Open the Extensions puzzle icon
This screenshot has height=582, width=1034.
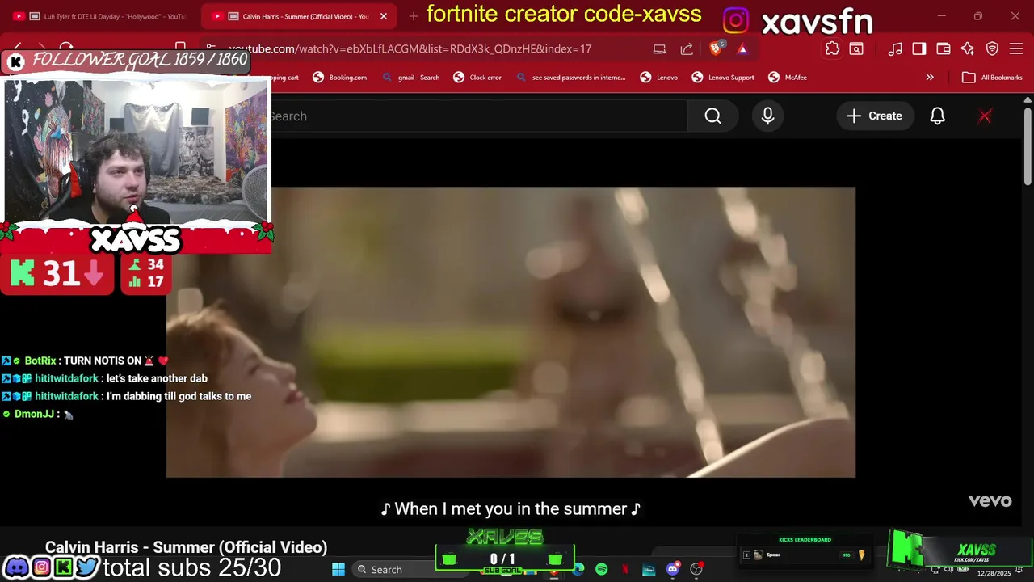pyautogui.click(x=832, y=48)
